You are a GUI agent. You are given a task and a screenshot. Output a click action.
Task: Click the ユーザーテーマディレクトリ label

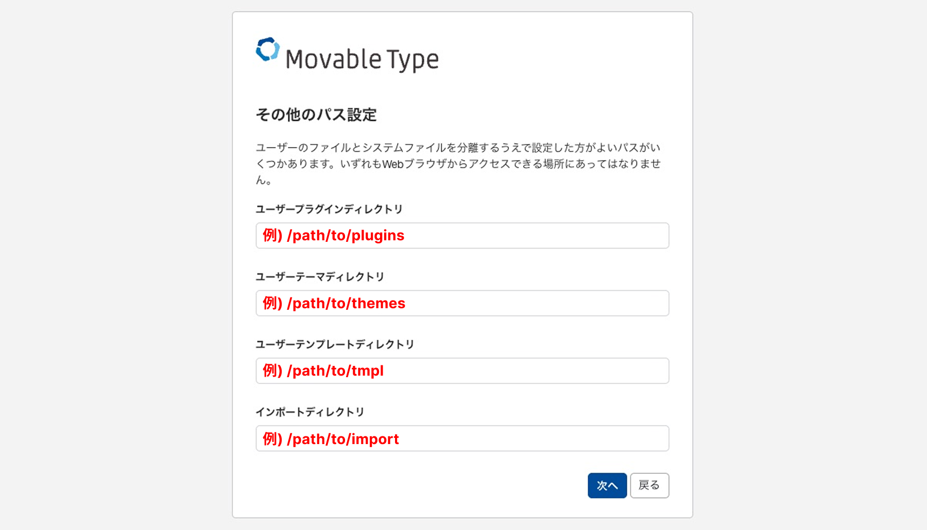click(320, 277)
